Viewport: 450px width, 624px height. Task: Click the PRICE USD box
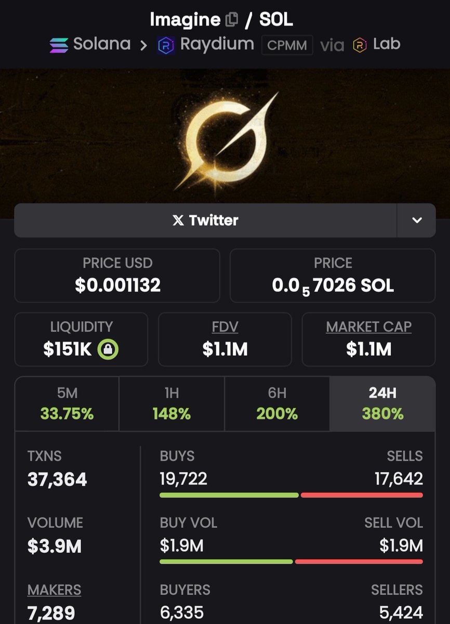point(117,276)
